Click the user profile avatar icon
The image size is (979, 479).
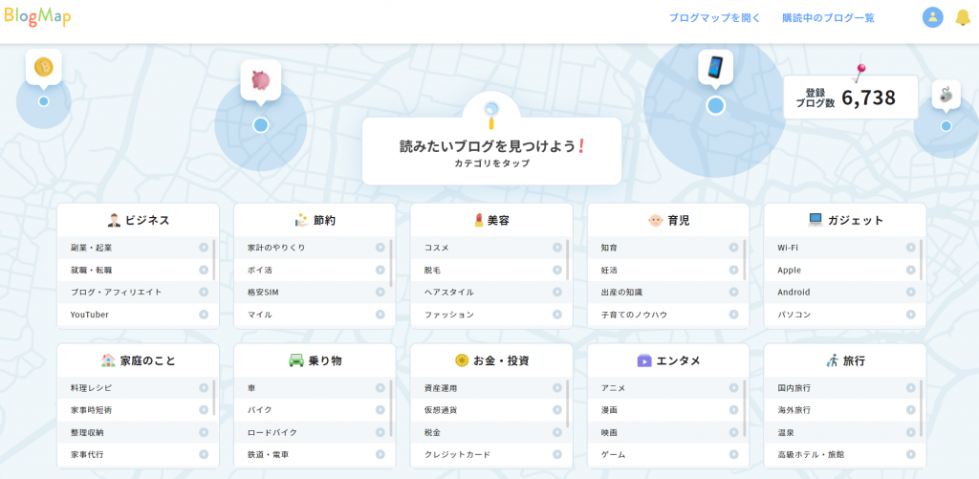point(932,18)
